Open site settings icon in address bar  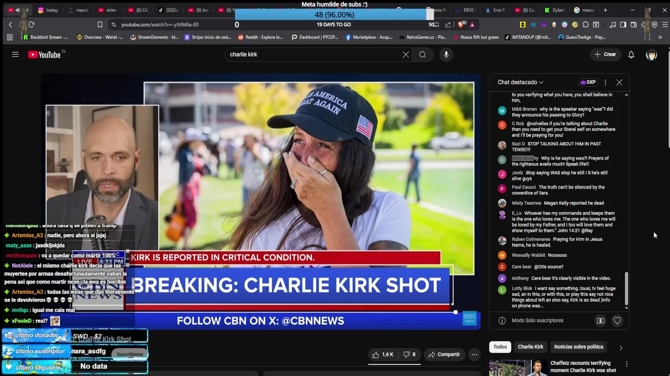point(114,25)
